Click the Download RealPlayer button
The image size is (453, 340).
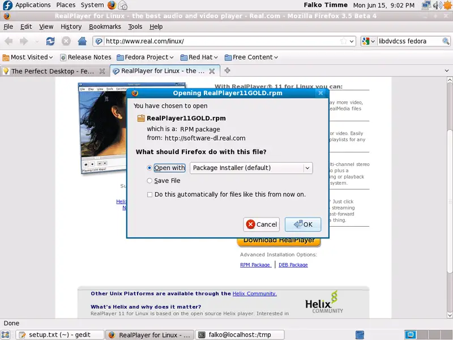click(x=279, y=241)
